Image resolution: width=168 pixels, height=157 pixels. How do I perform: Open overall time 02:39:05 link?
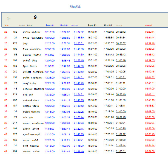(150, 60)
